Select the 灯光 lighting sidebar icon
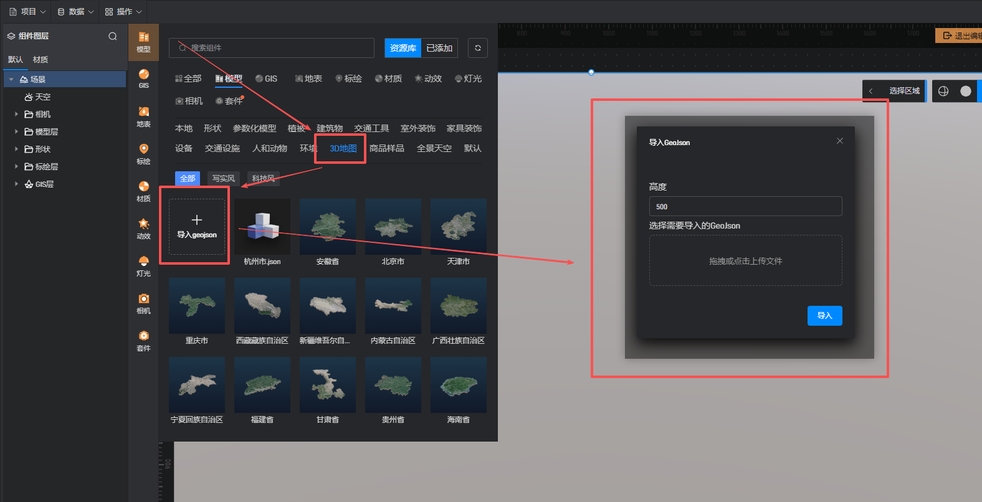Viewport: 982px width, 502px height. (143, 265)
